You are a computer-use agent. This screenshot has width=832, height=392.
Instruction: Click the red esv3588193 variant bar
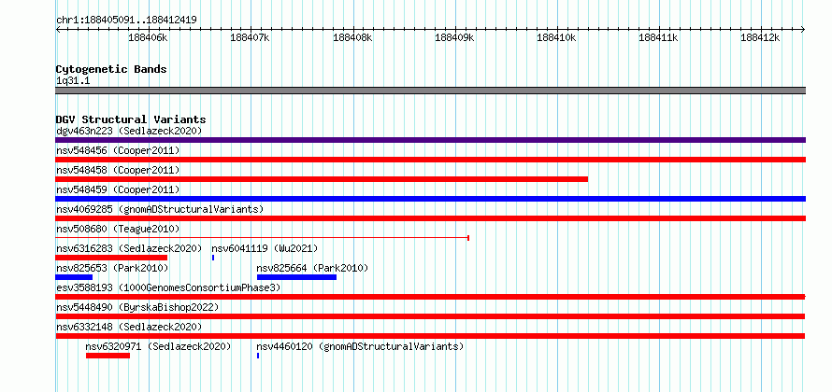click(430, 297)
